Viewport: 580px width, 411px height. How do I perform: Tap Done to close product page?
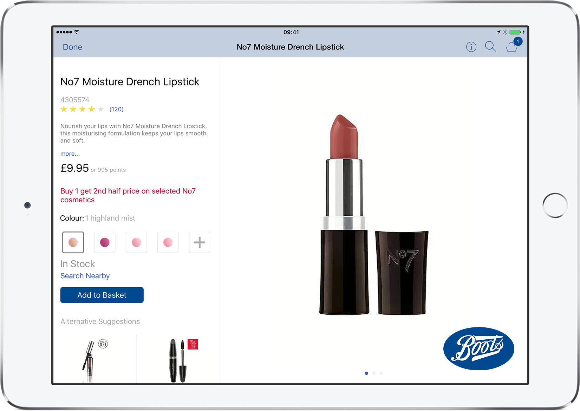click(x=72, y=47)
